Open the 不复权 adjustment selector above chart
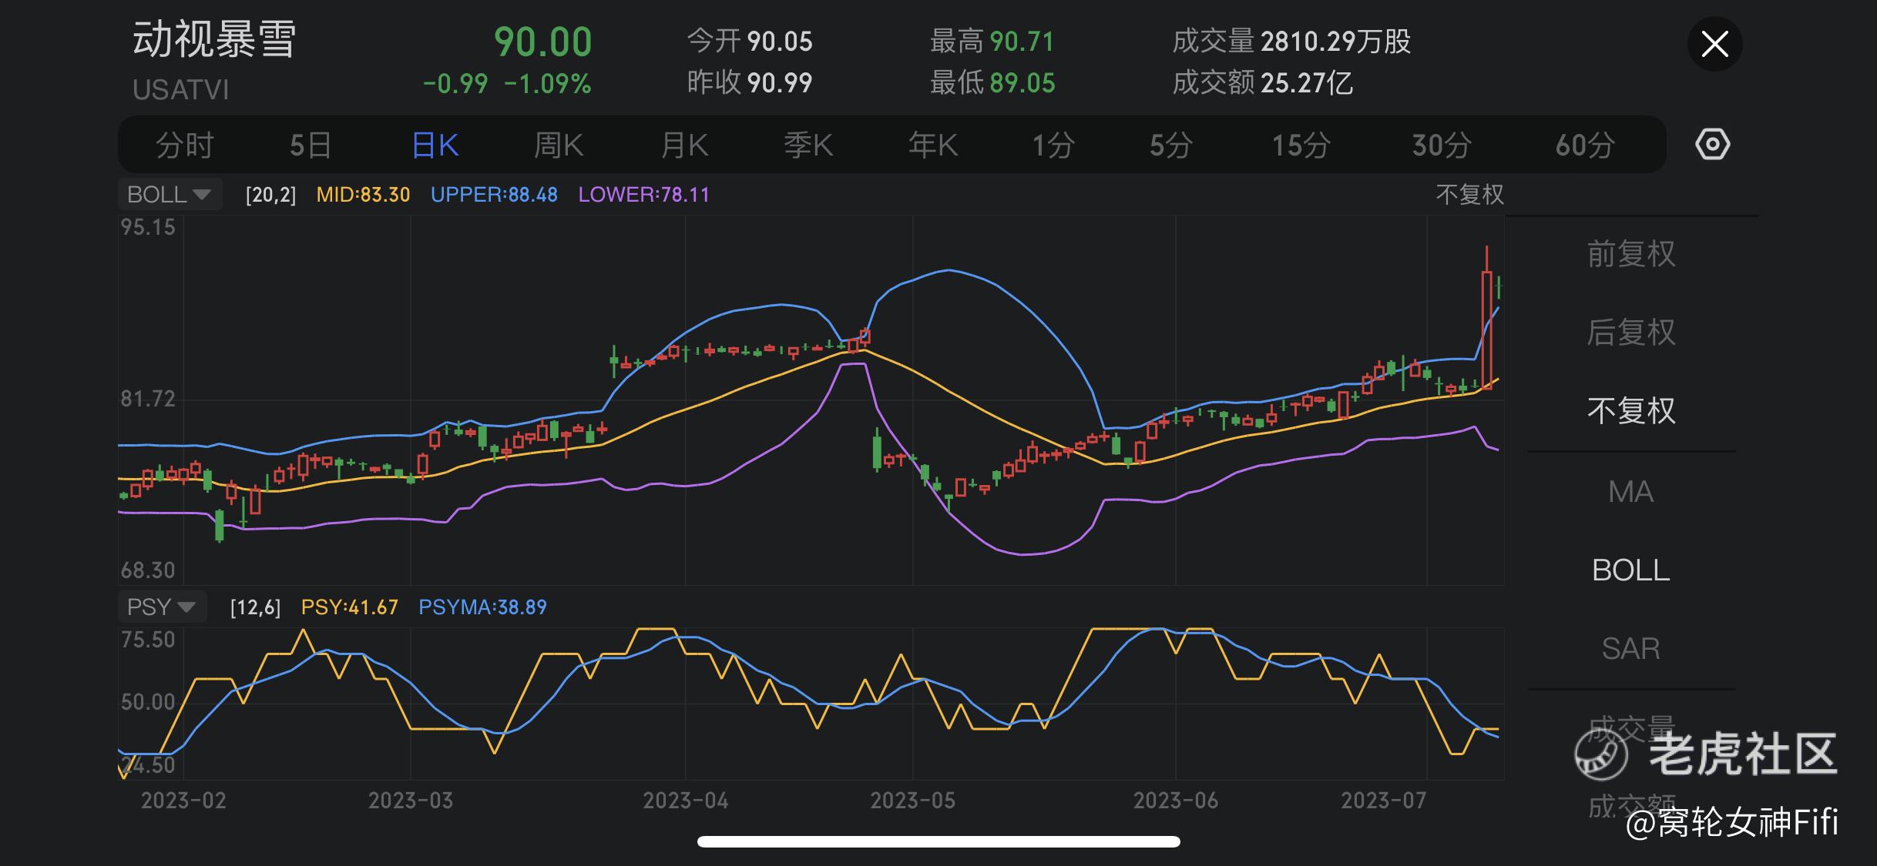Image resolution: width=1877 pixels, height=866 pixels. coord(1469,195)
